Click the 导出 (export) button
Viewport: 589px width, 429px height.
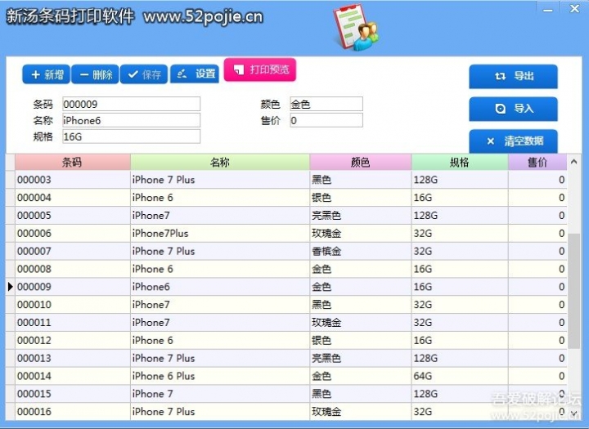click(x=513, y=77)
